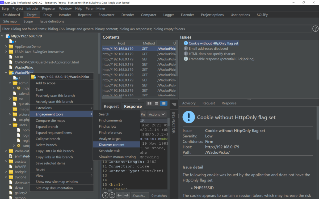Click the Low severity icon beside Cookie without HttpOnly
This screenshot has height=199, width=319.
click(186, 43)
